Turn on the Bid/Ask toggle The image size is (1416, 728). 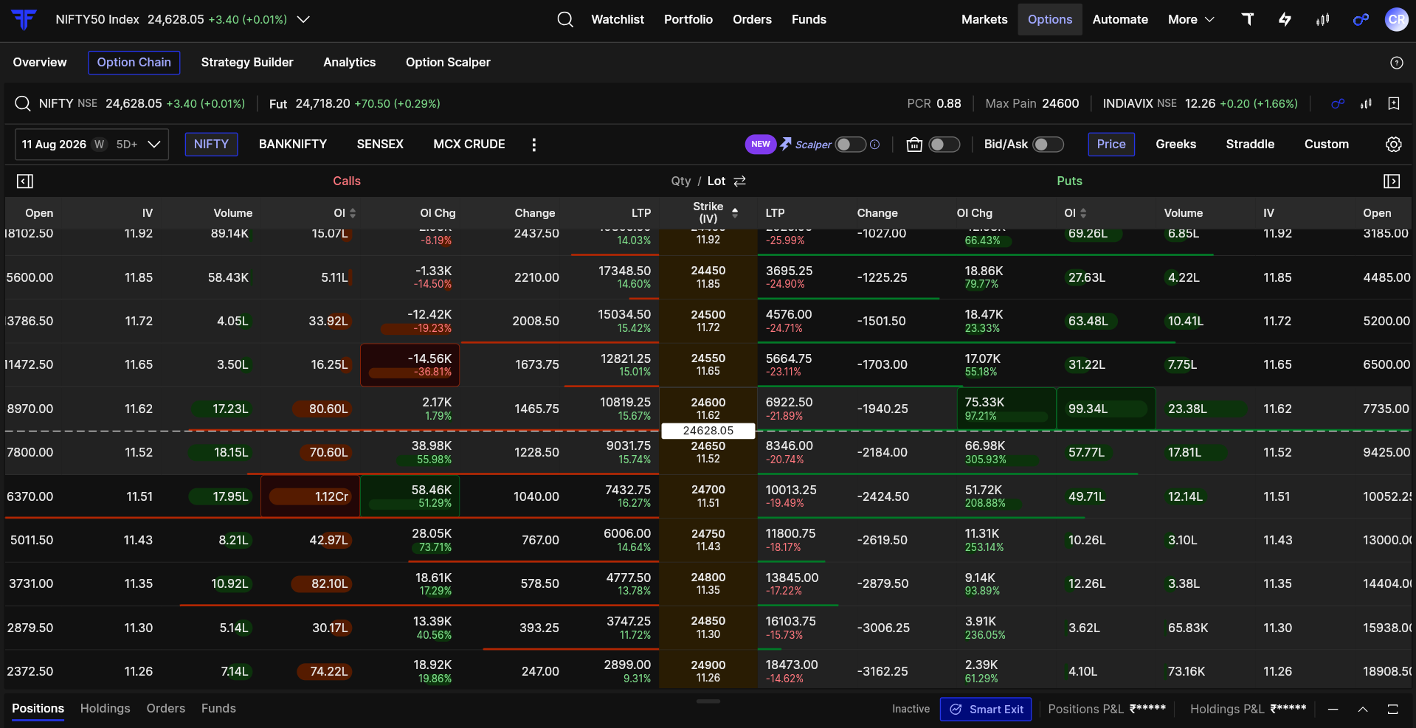1048,145
